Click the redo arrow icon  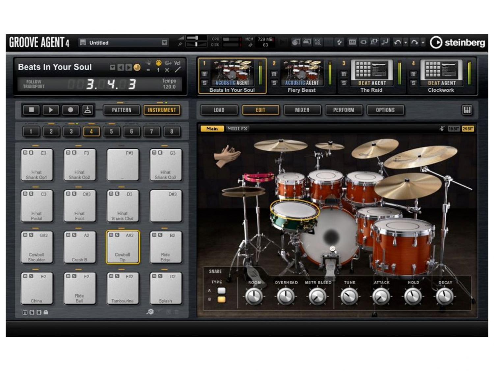(x=415, y=42)
